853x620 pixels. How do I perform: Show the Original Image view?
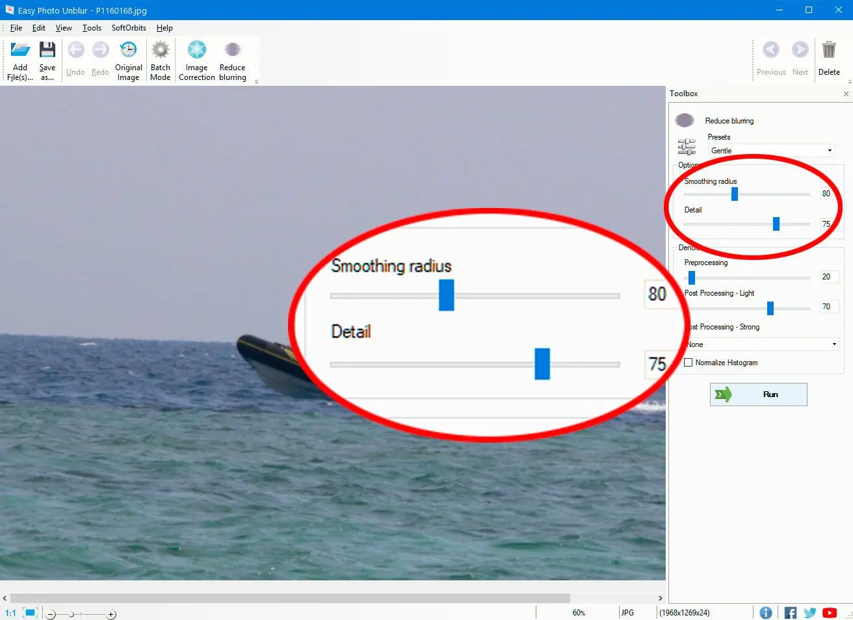(128, 51)
